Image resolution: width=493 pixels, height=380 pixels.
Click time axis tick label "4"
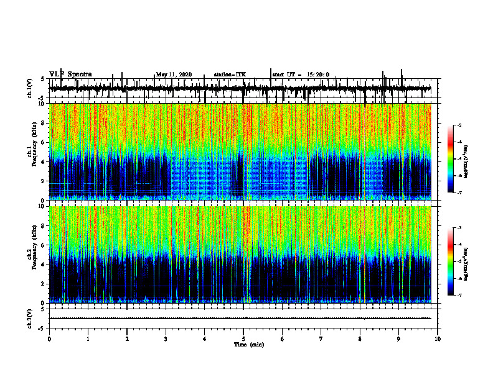[x=205, y=339]
